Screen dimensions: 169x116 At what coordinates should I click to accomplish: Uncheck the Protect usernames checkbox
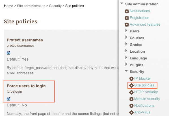(8, 53)
